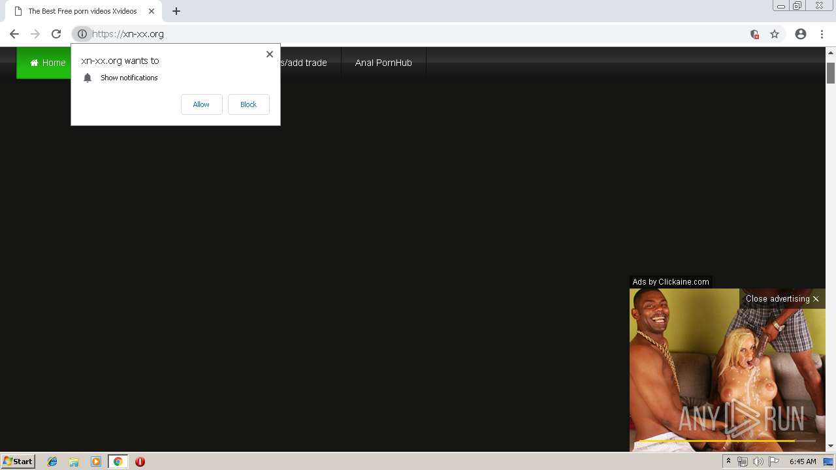The width and height of the screenshot is (836, 470).
Task: Click the 6:45 AM system clock
Action: [803, 462]
